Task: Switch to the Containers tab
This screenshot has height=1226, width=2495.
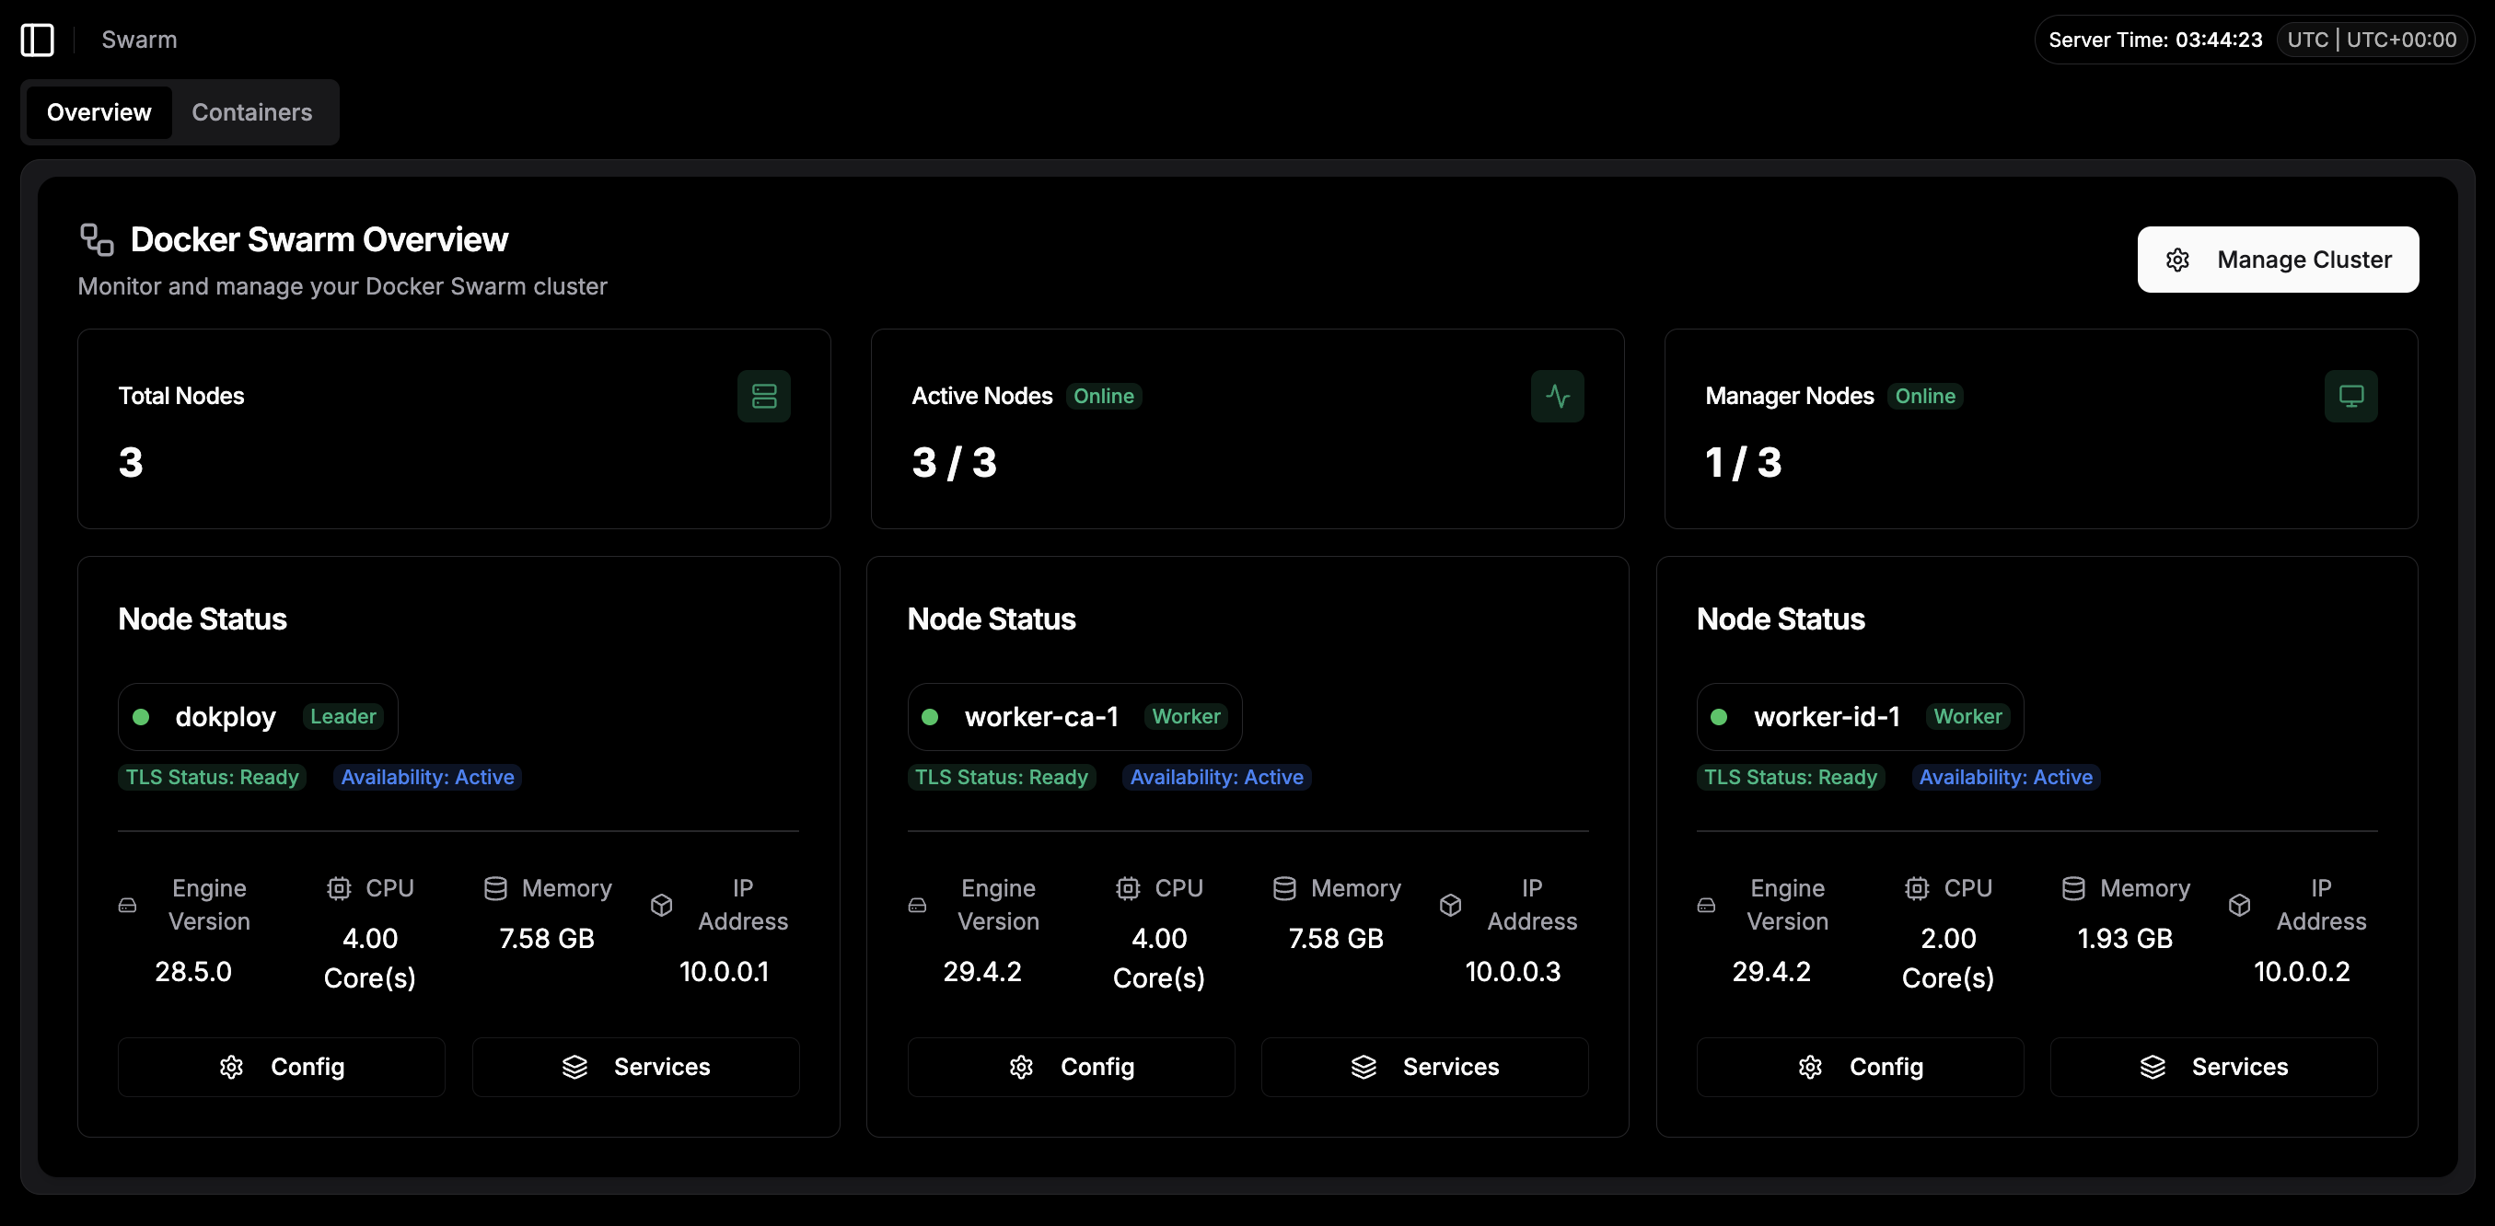Action: 252,112
